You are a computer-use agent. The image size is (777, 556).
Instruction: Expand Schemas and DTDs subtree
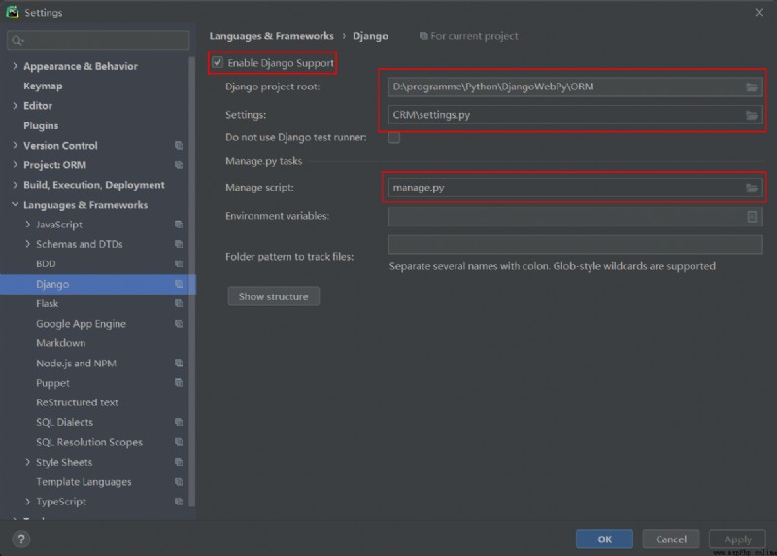28,244
